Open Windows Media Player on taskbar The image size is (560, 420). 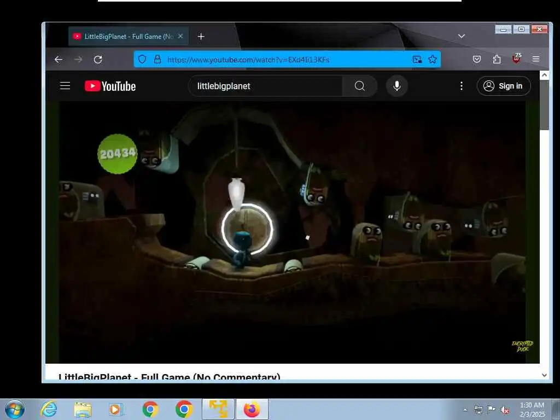tap(115, 410)
